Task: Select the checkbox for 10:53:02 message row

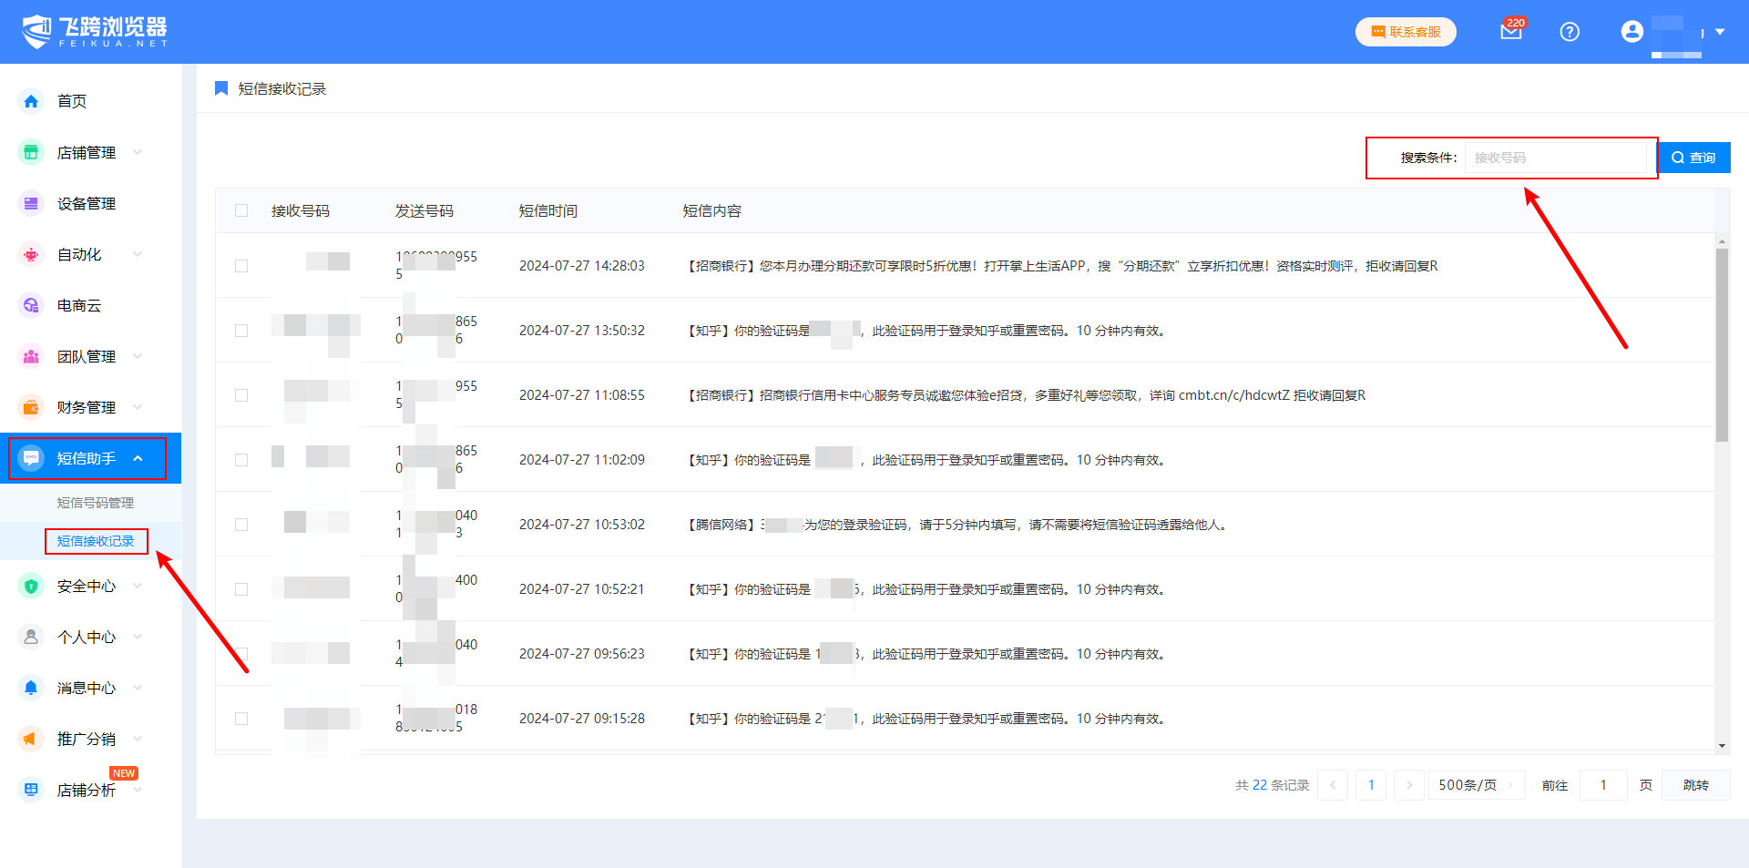Action: 241,525
